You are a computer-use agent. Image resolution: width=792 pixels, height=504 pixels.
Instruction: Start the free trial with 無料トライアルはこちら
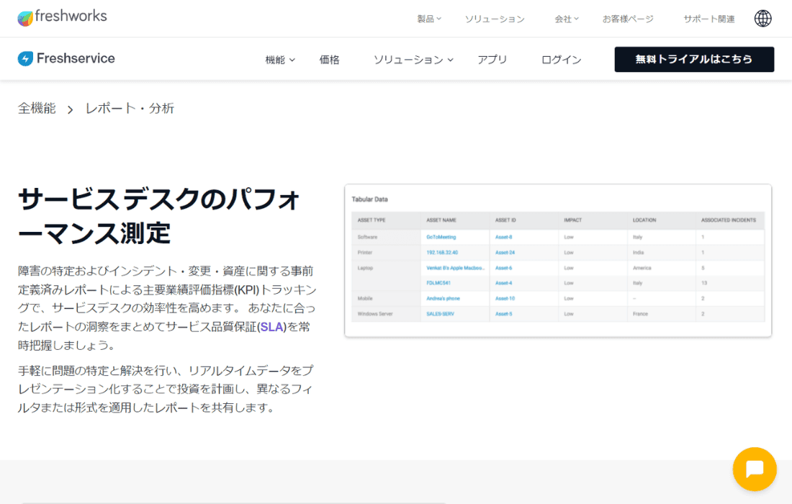click(694, 59)
